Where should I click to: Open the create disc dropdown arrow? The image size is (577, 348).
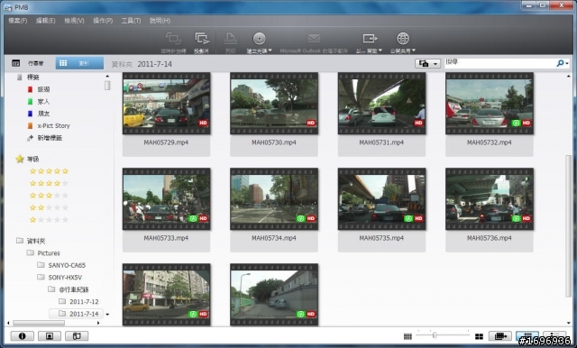pyautogui.click(x=270, y=50)
